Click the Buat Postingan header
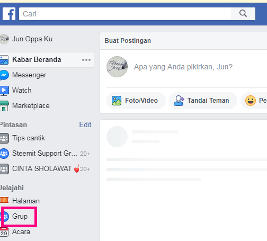Image resolution: width=267 pixels, height=241 pixels. (x=128, y=41)
